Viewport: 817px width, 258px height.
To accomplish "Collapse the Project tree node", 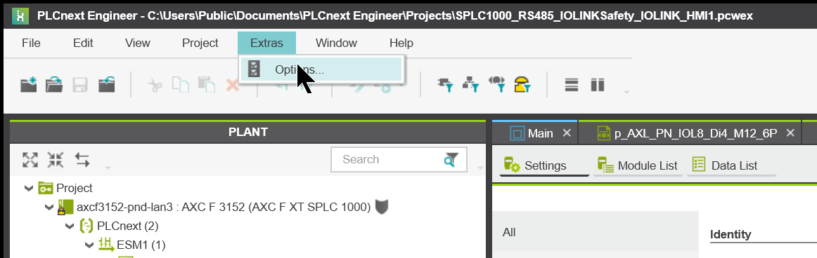I will pyautogui.click(x=29, y=188).
